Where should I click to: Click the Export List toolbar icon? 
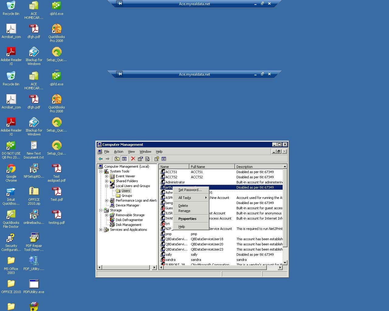click(148, 159)
